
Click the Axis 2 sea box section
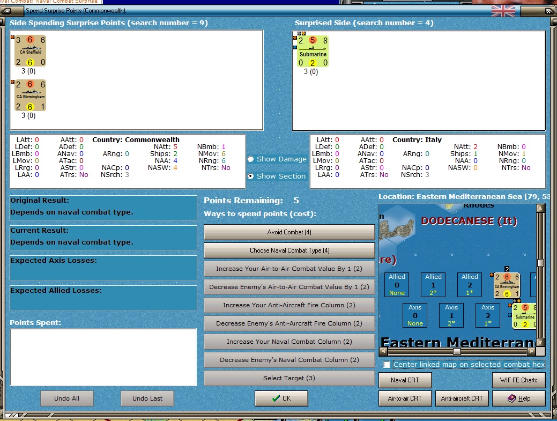pyautogui.click(x=488, y=315)
